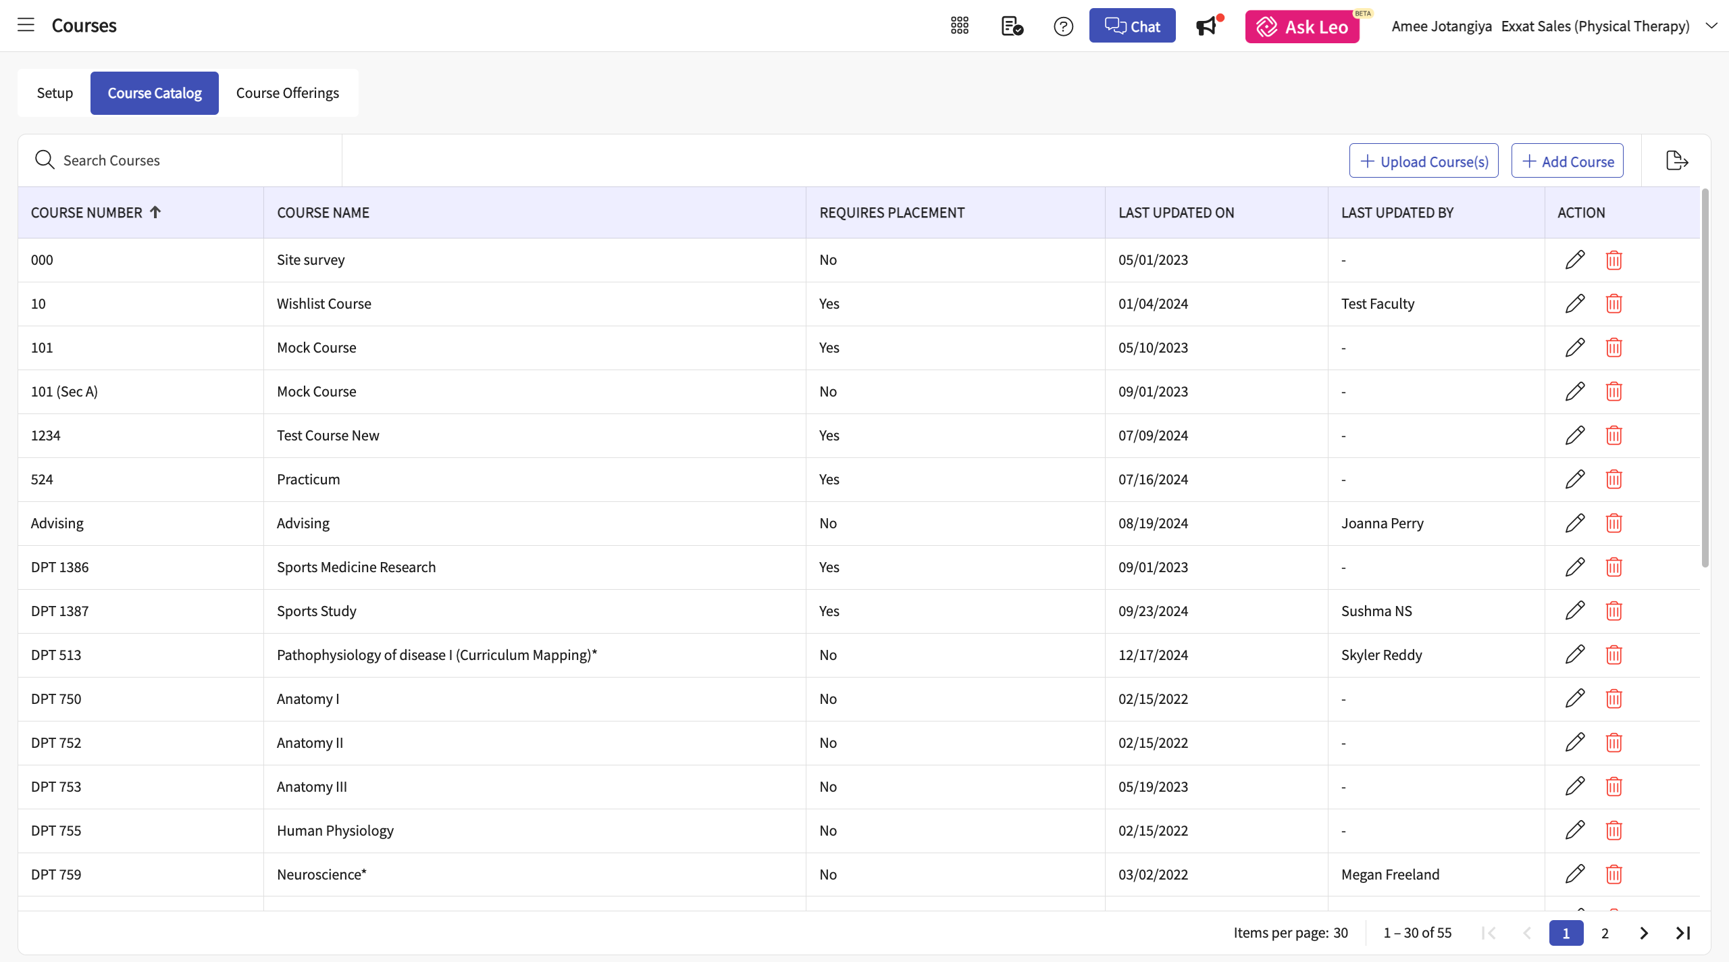This screenshot has width=1729, height=962.
Task: Expand the user account dropdown chevron
Action: [1711, 26]
